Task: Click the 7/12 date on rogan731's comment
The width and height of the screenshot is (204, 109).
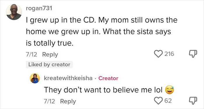Action: click(x=31, y=54)
